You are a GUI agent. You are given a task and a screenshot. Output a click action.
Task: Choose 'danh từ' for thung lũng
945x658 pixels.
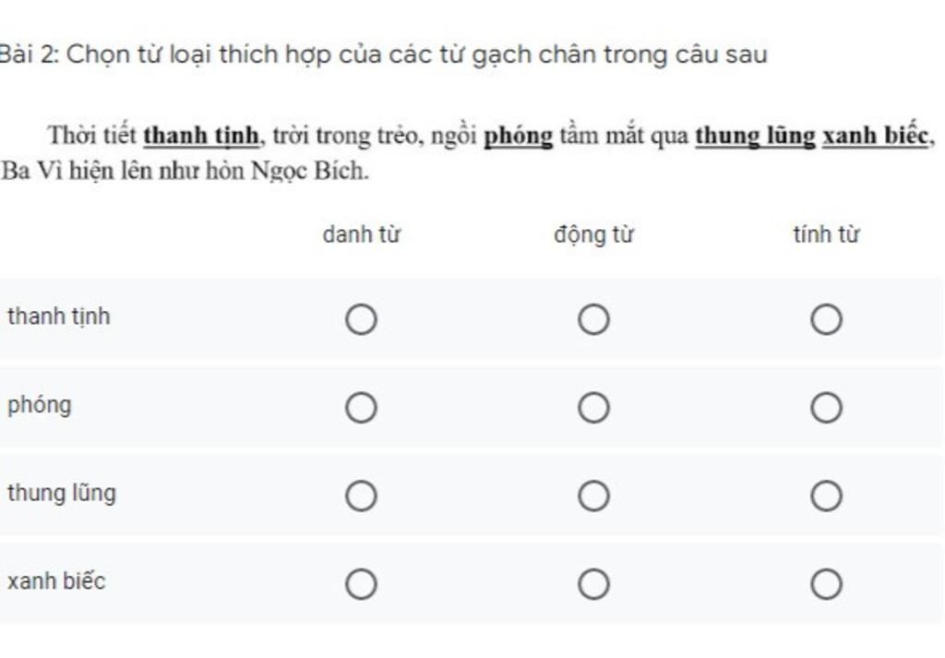point(361,496)
